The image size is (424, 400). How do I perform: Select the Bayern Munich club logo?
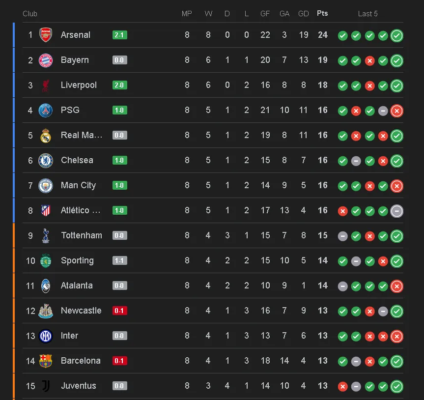point(46,60)
